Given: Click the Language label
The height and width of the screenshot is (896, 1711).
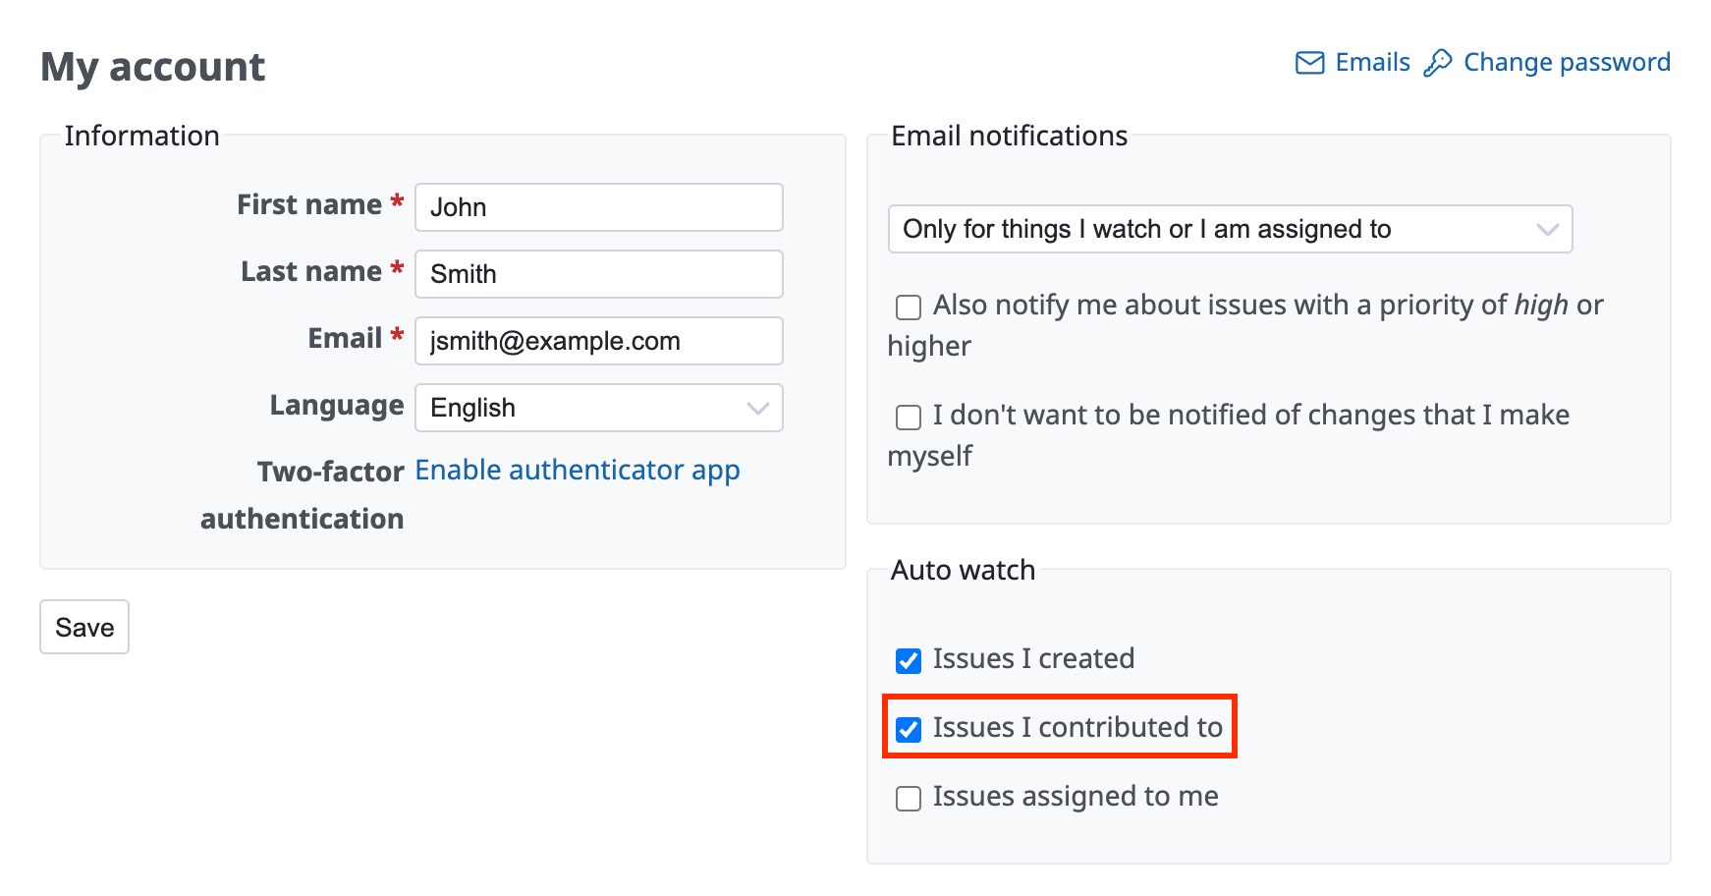Looking at the screenshot, I should [x=337, y=406].
